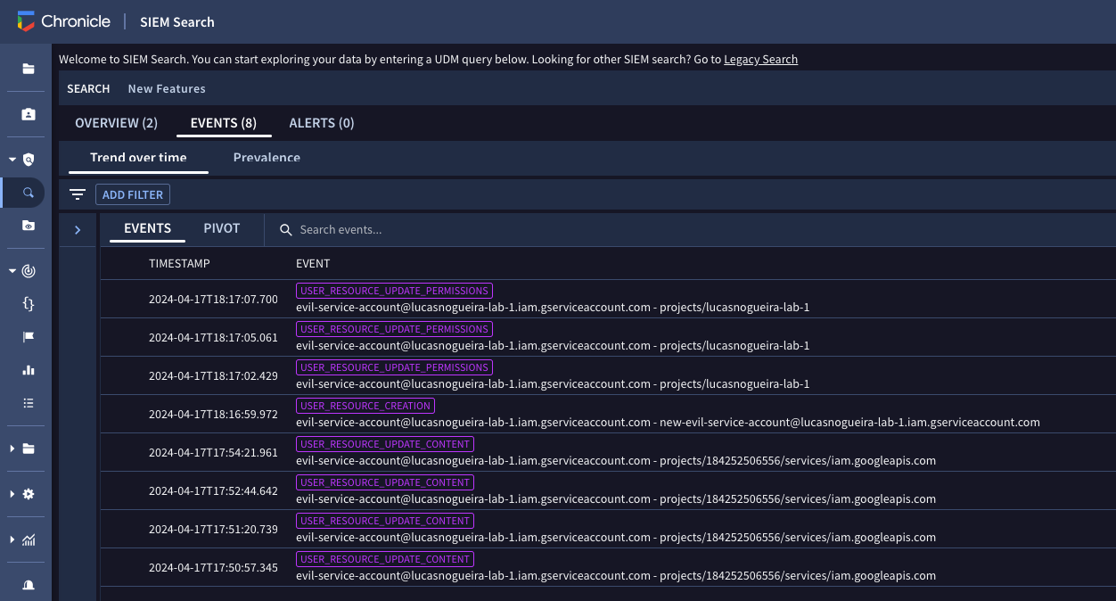Select the Prevalence tab
Screen dimensions: 1116x601
tap(267, 157)
